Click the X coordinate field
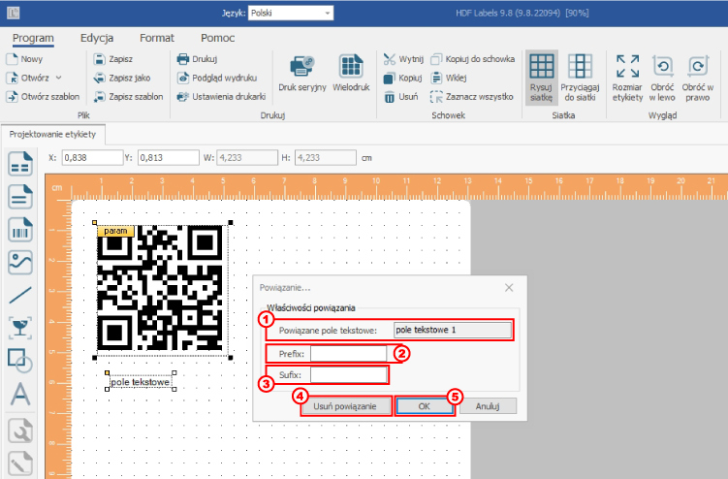Image resolution: width=728 pixels, height=479 pixels. click(x=92, y=157)
